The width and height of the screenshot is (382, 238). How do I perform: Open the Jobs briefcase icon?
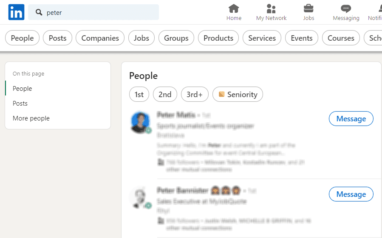point(308,8)
